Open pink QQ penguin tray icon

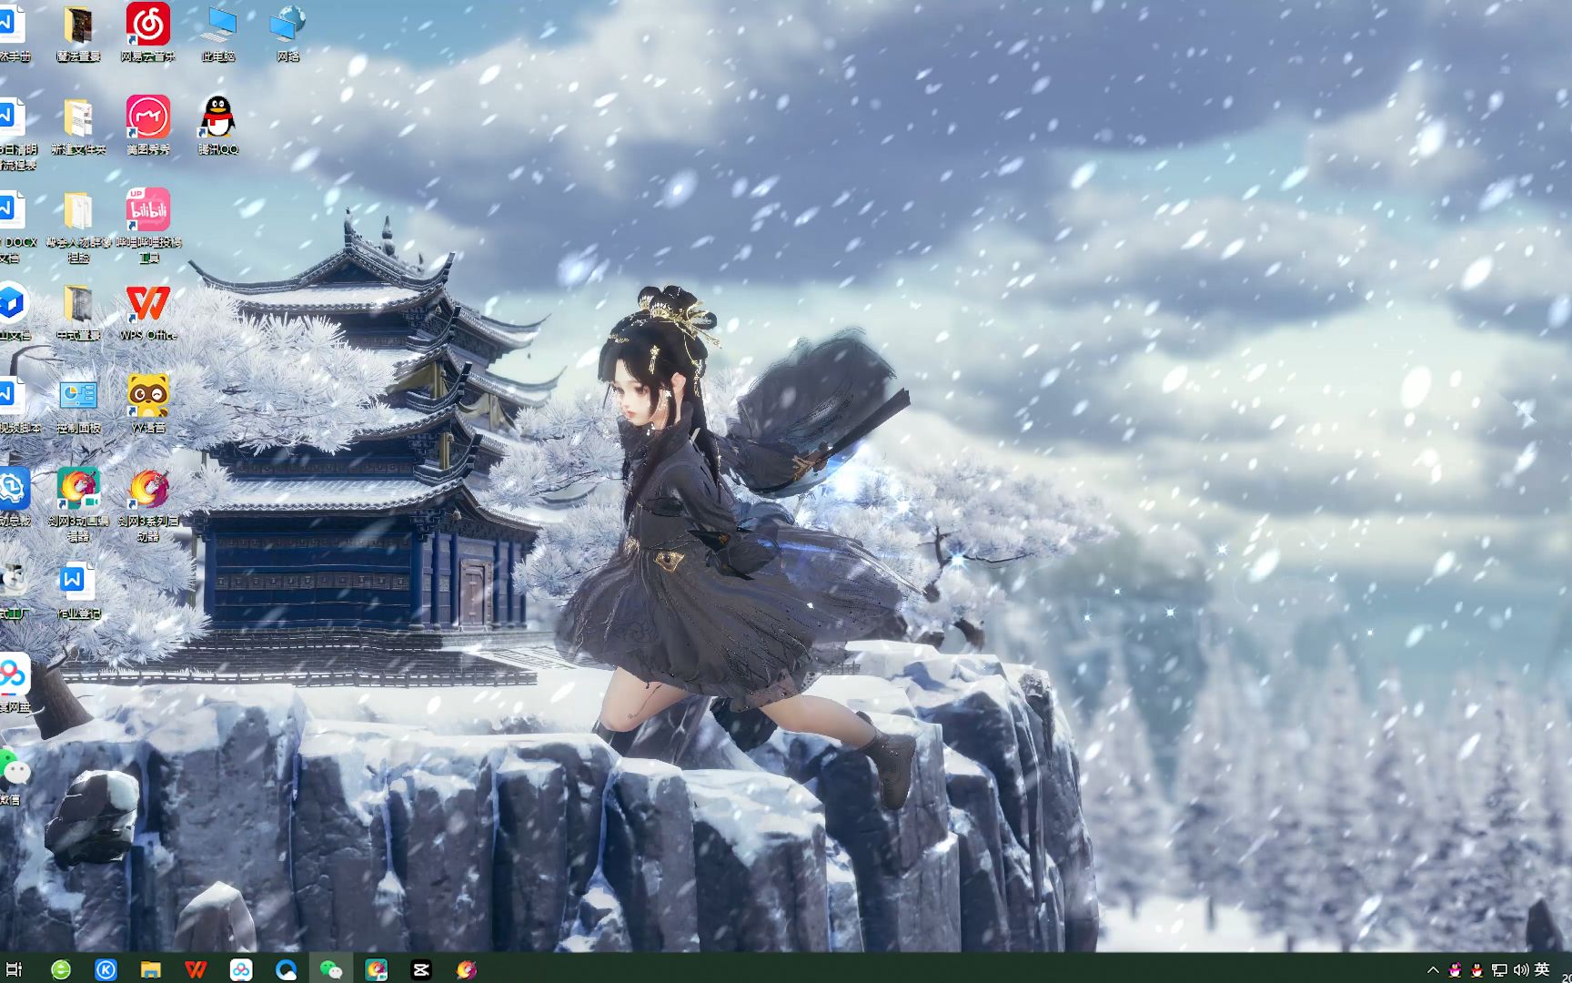click(1456, 970)
